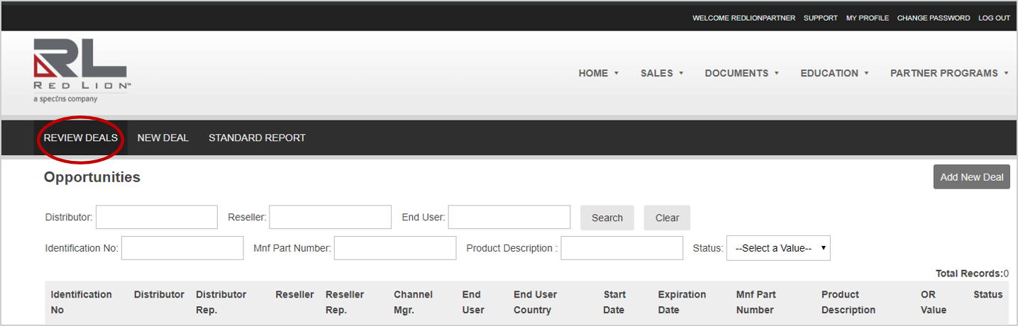Select the Status value dropdown
The image size is (1018, 326).
pos(778,248)
